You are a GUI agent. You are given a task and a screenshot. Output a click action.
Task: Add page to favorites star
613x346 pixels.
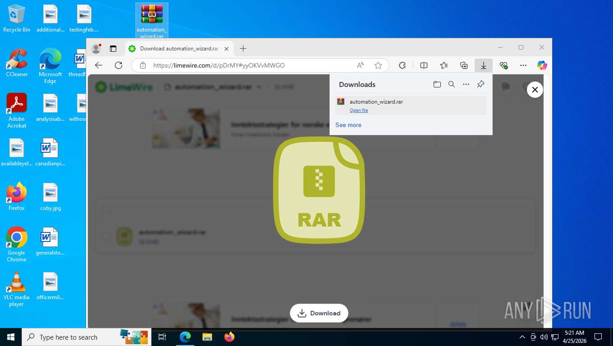point(378,65)
